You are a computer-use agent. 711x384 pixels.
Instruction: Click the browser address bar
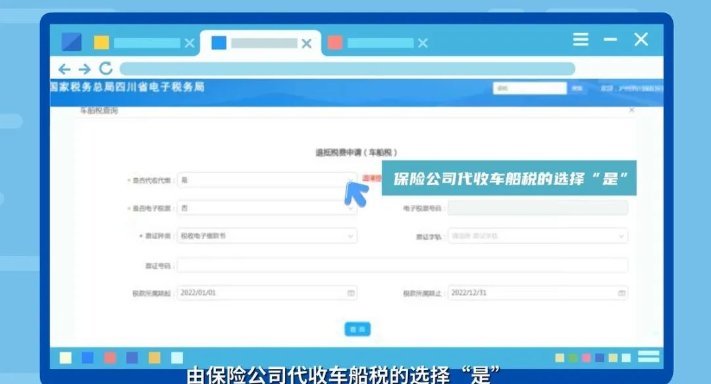pyautogui.click(x=348, y=69)
